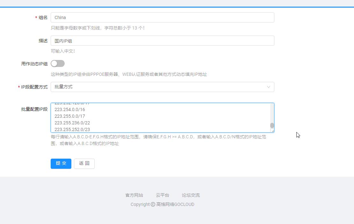354x224 pixels.
Task: Click the IP段配置方式 field label
Action: click(34, 87)
